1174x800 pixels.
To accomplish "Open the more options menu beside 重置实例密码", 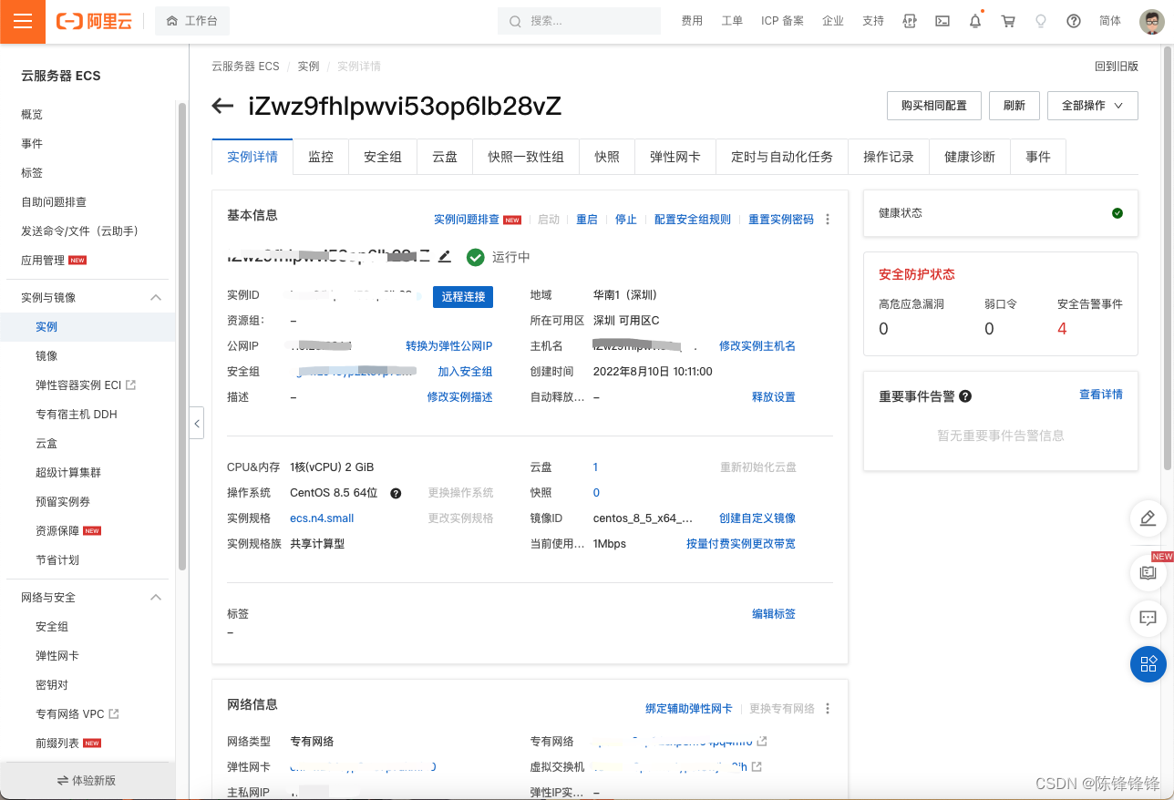I will coord(828,219).
